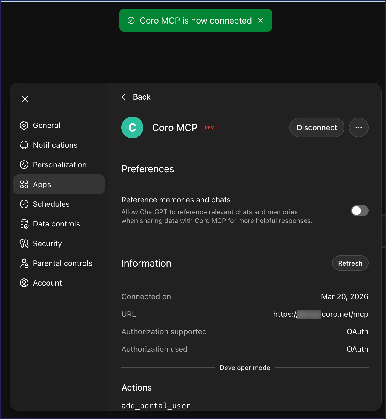Click the Notifications bell icon
386x419 pixels.
pos(24,145)
